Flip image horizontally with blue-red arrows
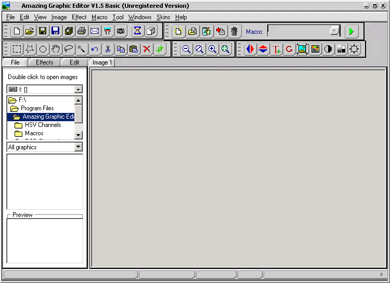The image size is (390, 283). pyautogui.click(x=250, y=49)
